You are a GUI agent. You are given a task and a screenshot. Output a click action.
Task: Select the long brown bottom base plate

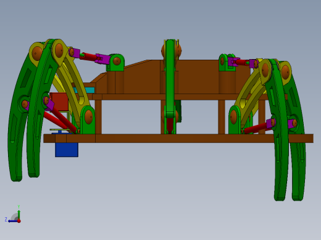(178, 138)
